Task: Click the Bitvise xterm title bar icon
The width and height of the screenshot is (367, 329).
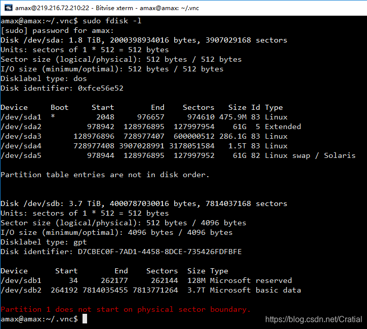Action: pos(9,8)
